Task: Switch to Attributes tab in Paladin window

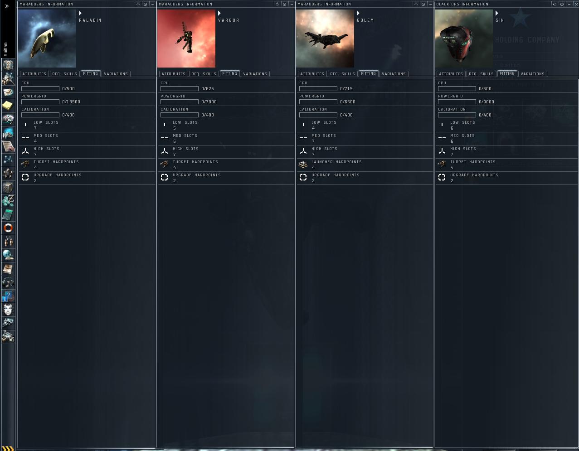Action: tap(34, 74)
